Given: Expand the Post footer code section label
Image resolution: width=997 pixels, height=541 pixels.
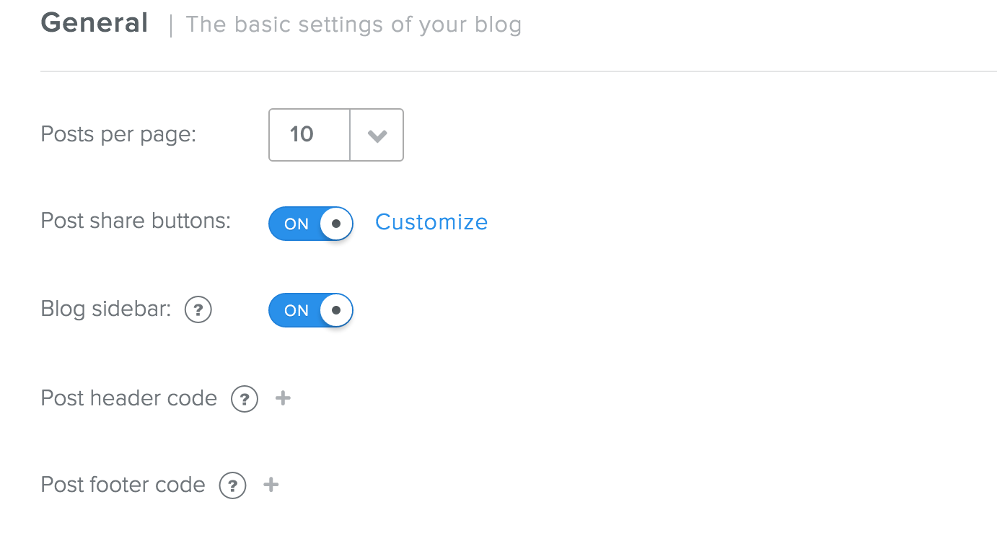Looking at the screenshot, I should tap(123, 485).
